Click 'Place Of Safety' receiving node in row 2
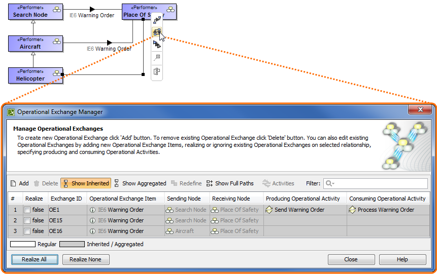 point(237,220)
